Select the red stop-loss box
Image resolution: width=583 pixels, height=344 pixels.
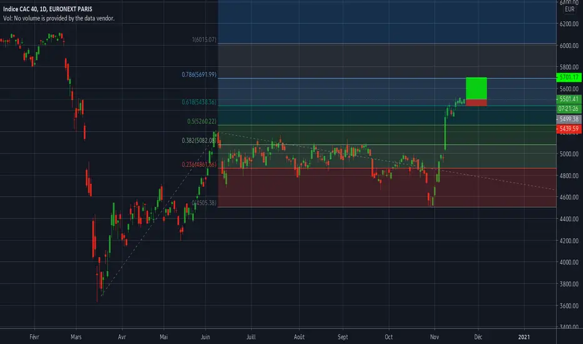click(x=476, y=103)
